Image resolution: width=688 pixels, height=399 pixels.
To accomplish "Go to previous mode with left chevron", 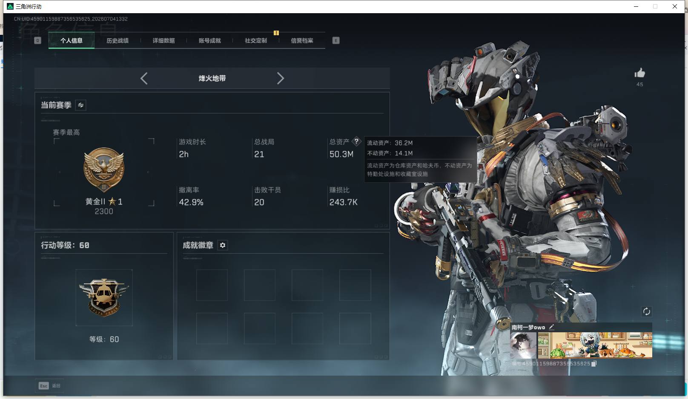I will point(144,78).
